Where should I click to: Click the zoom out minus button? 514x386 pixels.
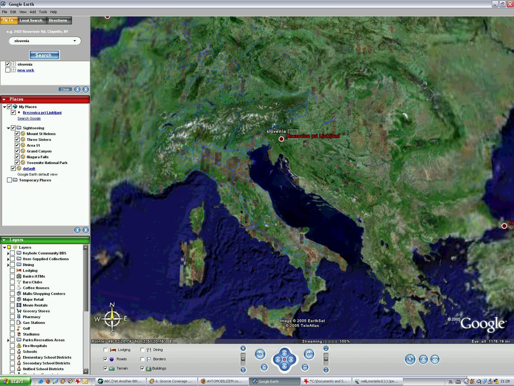point(243,370)
